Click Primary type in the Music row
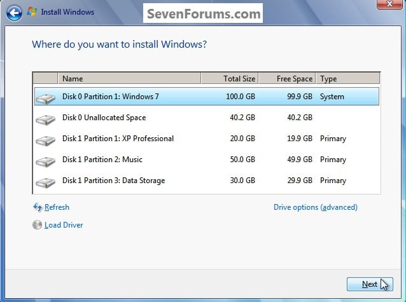This screenshot has width=406, height=302. click(333, 160)
